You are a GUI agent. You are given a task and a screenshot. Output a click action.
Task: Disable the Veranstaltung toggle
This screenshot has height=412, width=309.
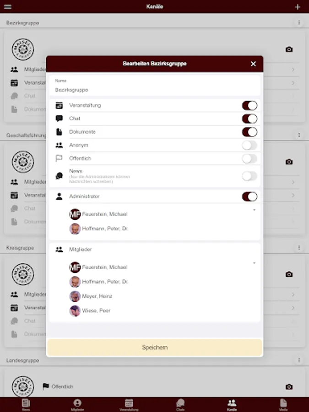click(x=249, y=105)
